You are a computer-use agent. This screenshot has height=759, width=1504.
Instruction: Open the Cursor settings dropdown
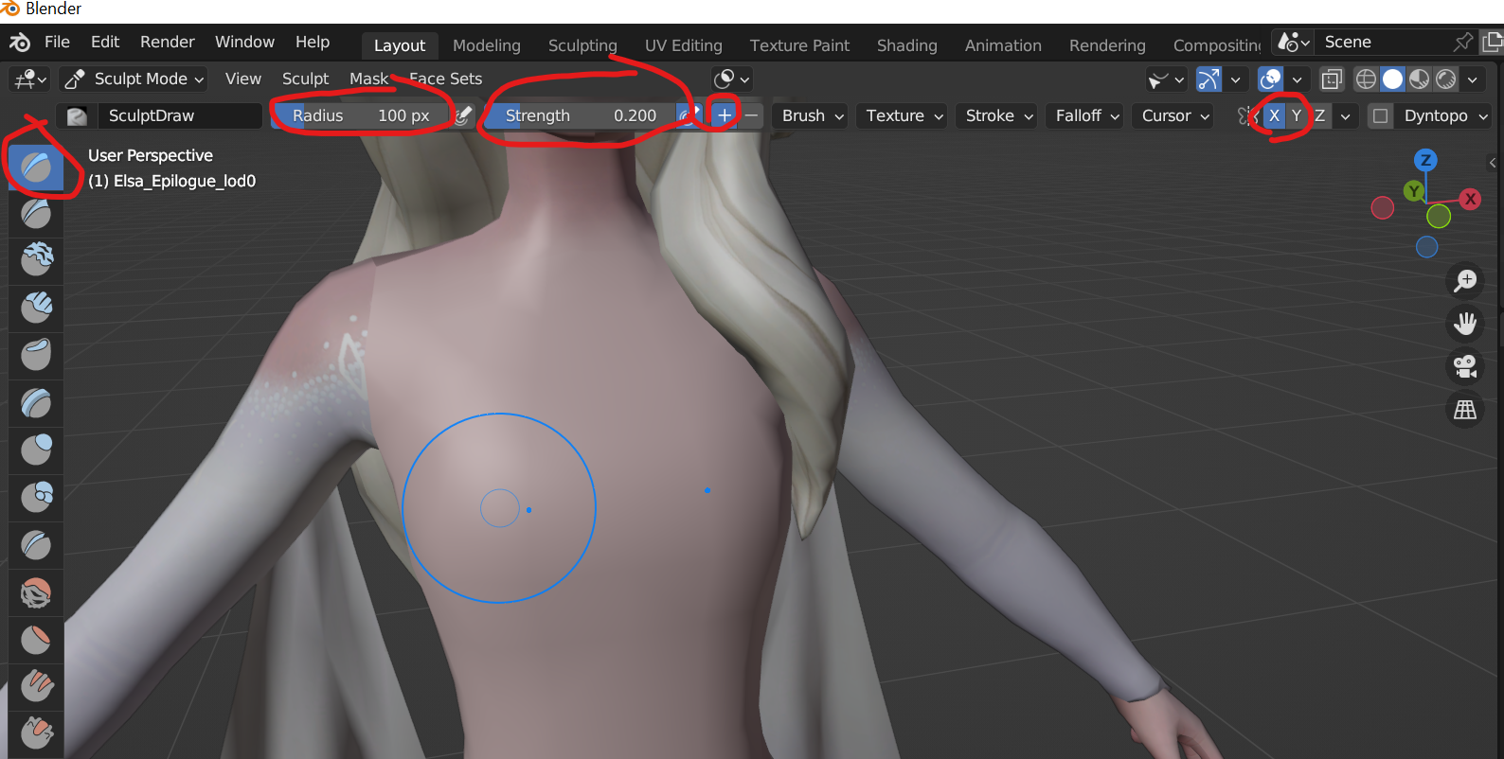coord(1174,115)
